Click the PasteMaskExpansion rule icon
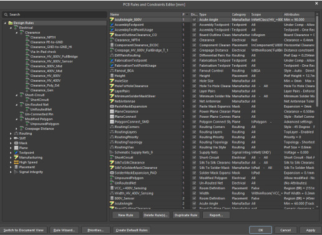This screenshot has height=235, width=322. 112,107
